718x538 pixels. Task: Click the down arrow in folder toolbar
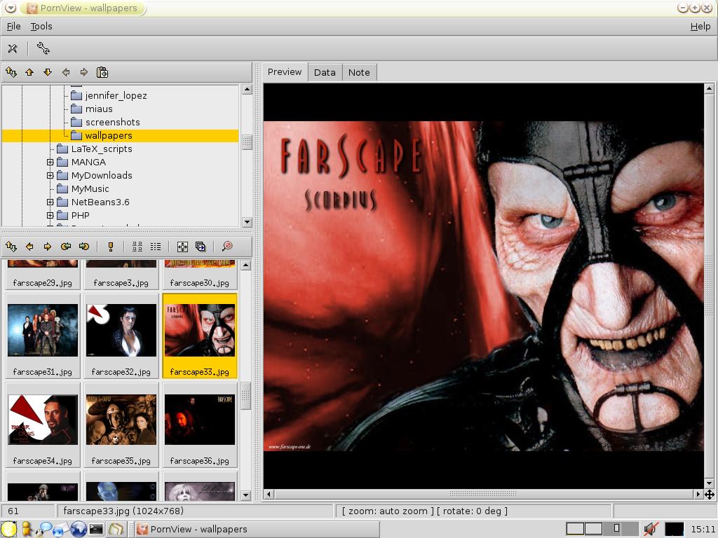[x=48, y=72]
